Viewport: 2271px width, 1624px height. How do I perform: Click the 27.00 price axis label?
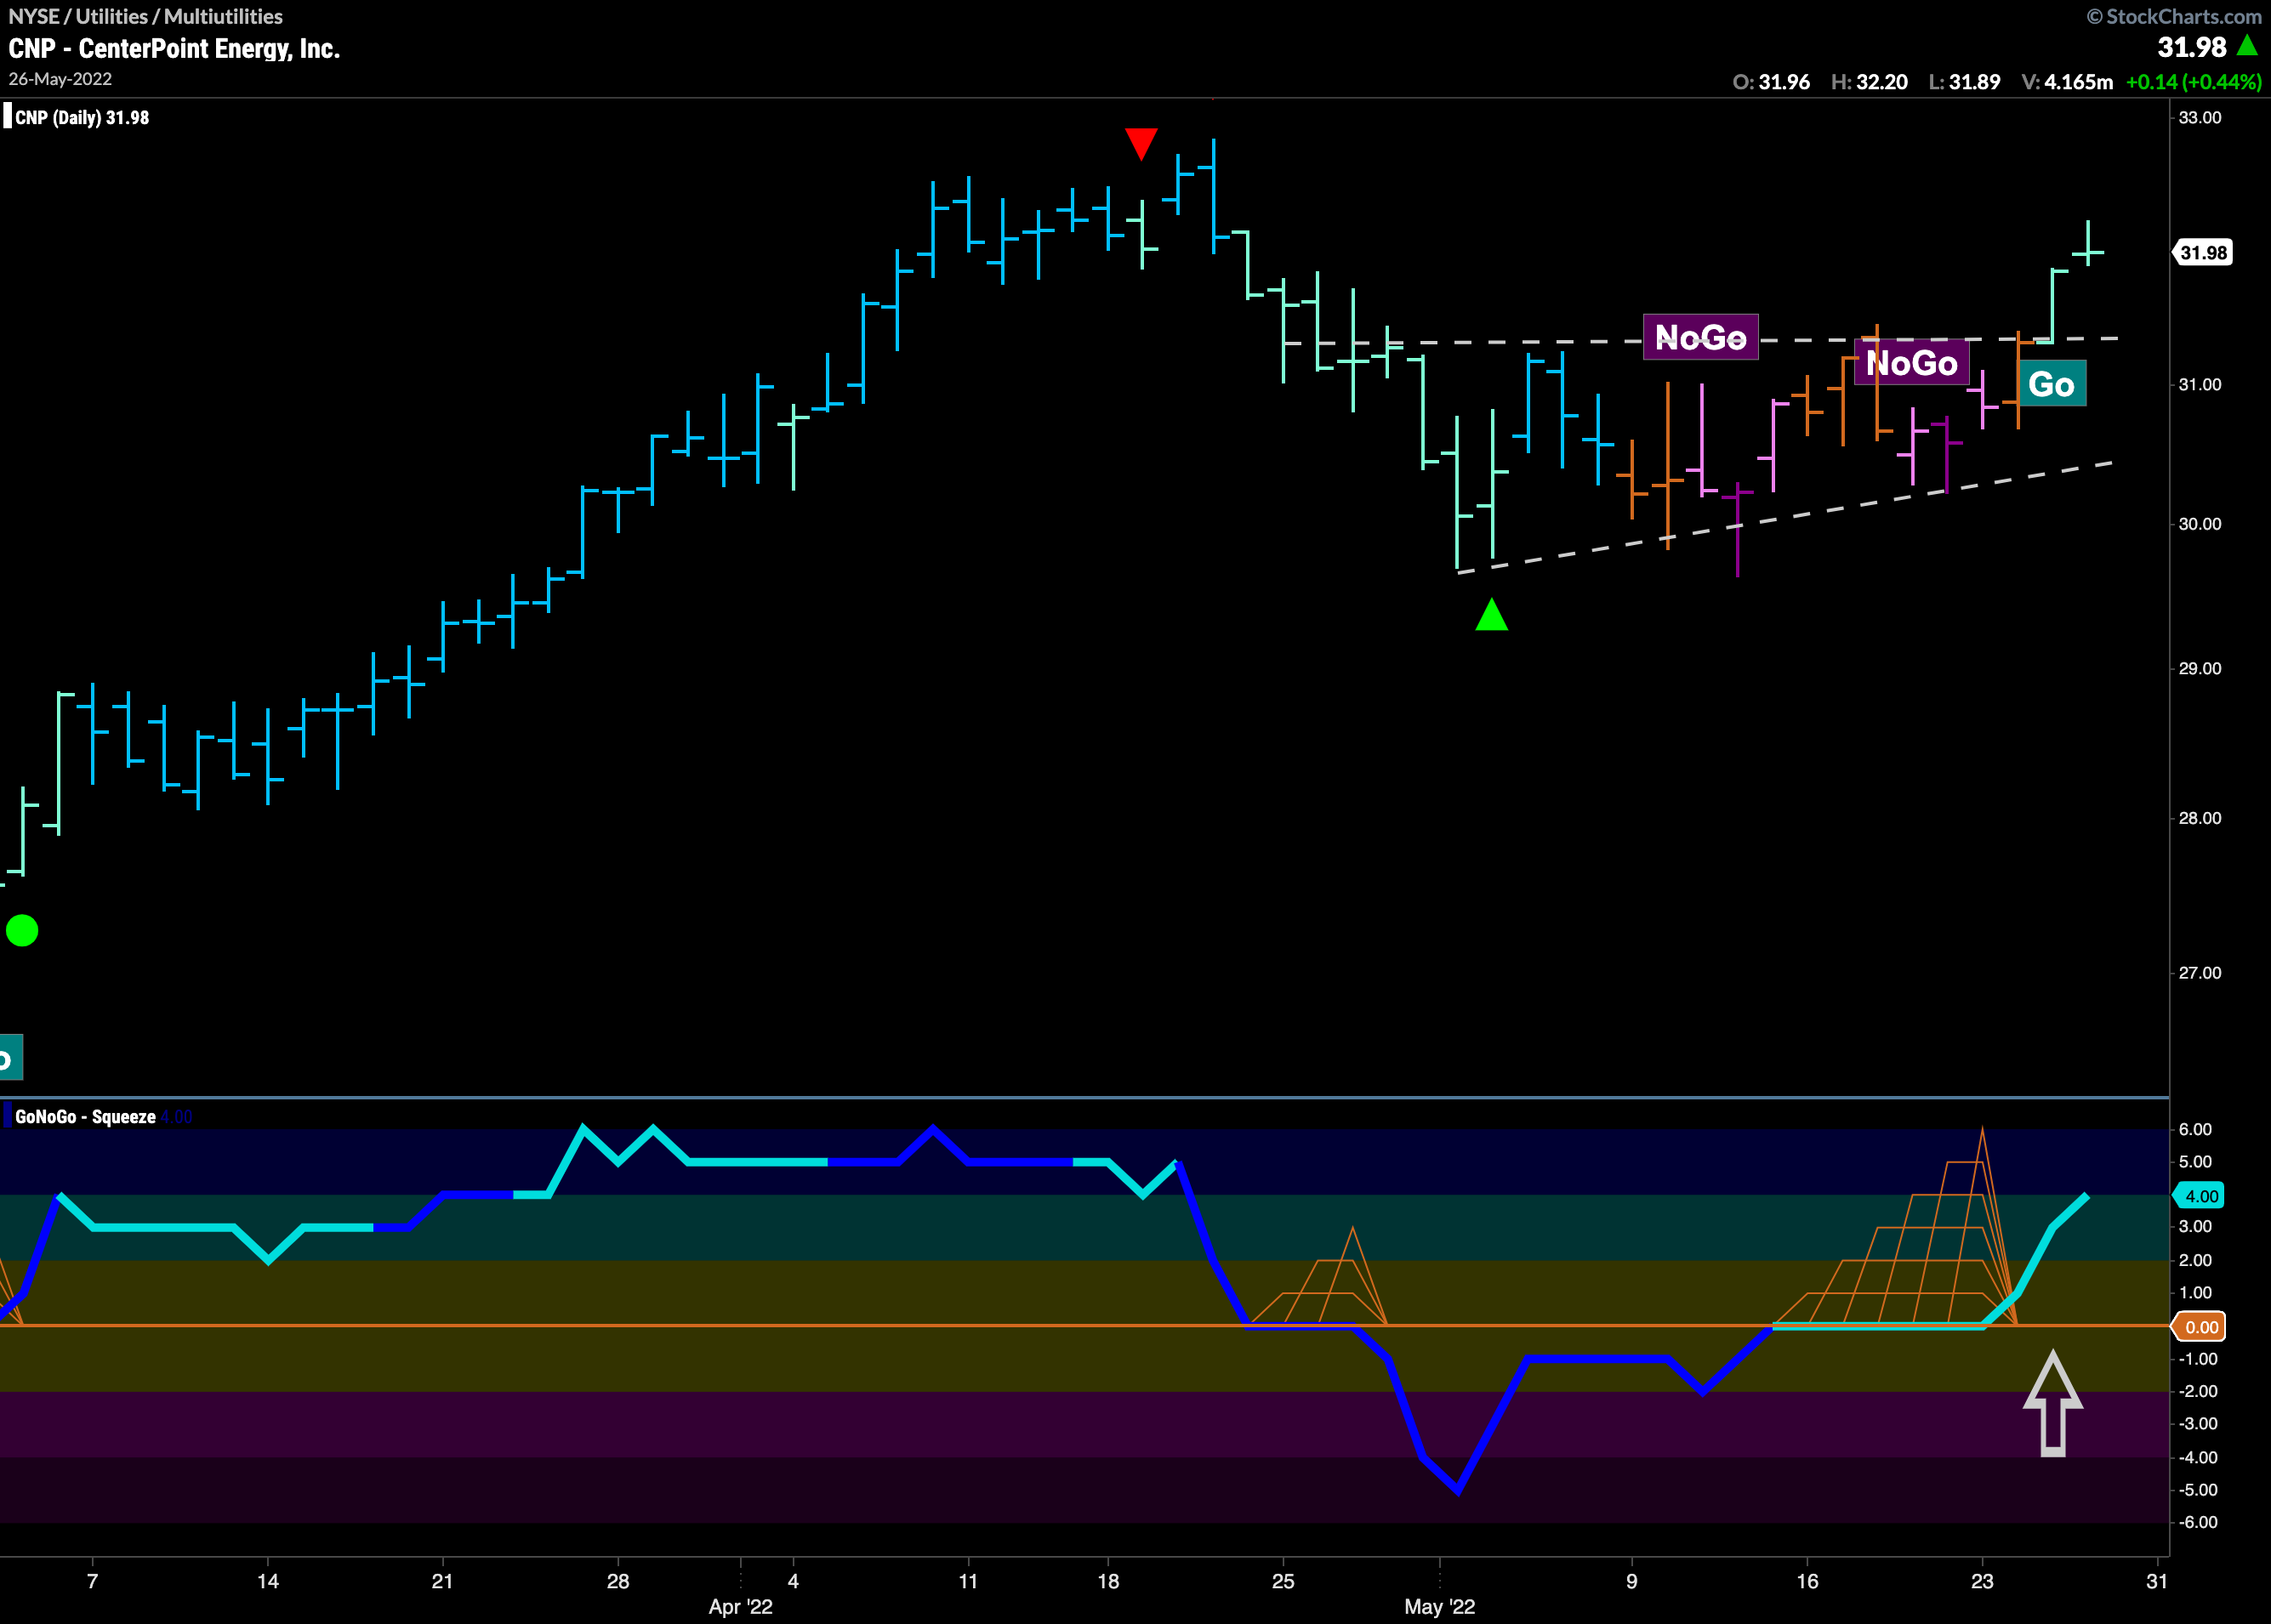pos(2199,973)
